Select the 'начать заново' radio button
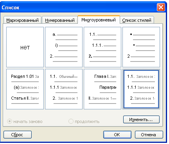This screenshot has width=169, height=144. pyautogui.click(x=9, y=121)
